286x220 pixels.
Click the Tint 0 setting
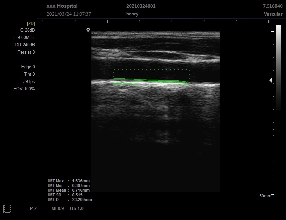29,74
